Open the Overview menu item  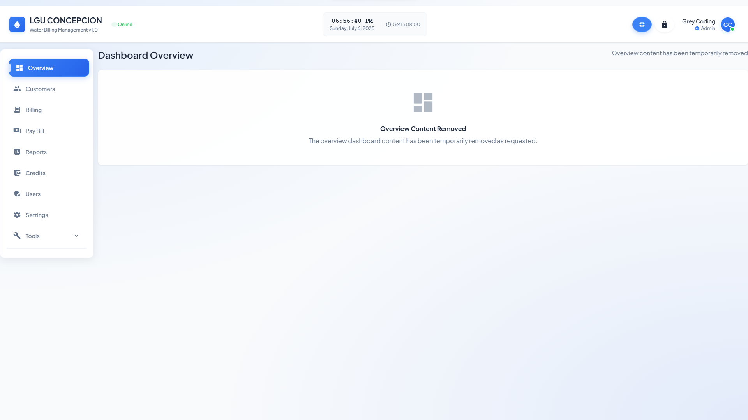[x=49, y=68]
